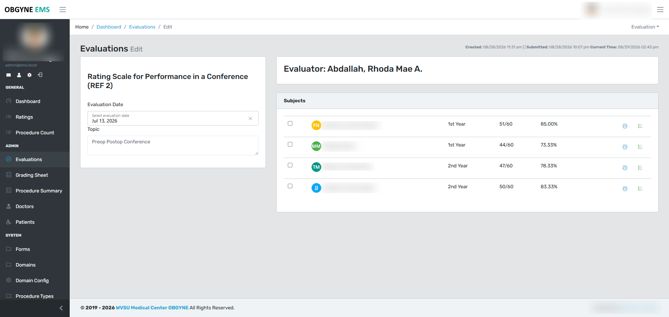Viewport: 669px width, 317px height.
Task: Click the blurred user avatar in the sidebar
Action: (34, 37)
